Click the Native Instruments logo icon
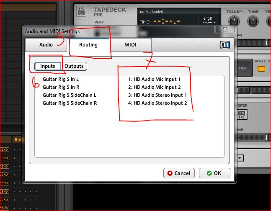The width and height of the screenshot is (271, 211). click(x=225, y=45)
